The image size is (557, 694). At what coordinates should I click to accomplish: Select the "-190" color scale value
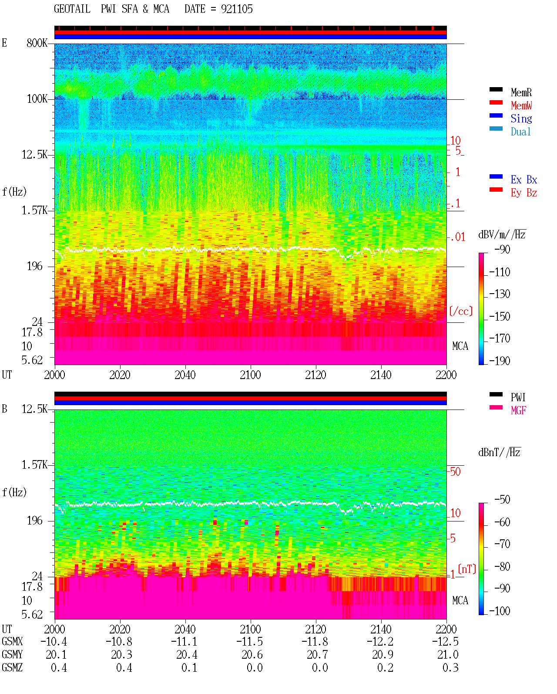(500, 361)
